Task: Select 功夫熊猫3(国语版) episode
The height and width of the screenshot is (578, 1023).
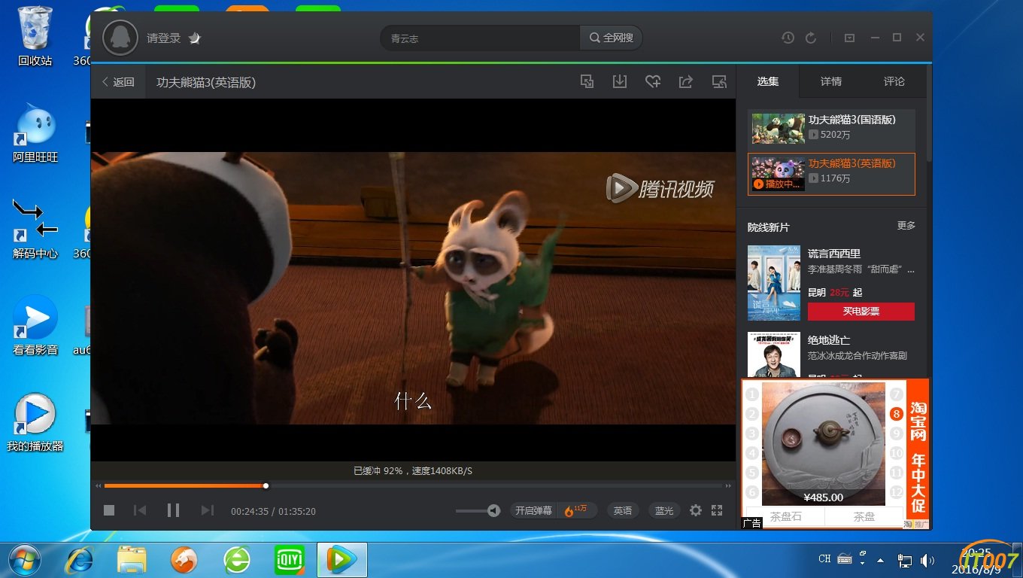Action: coord(831,128)
